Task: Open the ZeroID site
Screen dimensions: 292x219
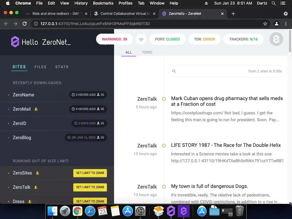Action: coord(19,123)
